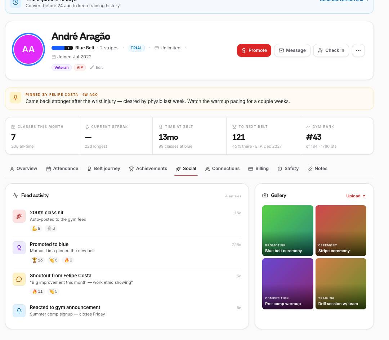The width and height of the screenshot is (389, 340).
Task: Open the Billing tab
Action: (x=258, y=169)
